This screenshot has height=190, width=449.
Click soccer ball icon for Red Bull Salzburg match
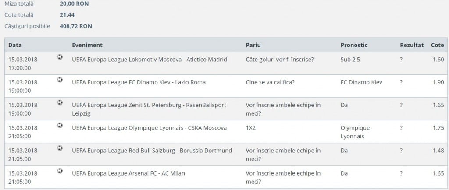coord(60,148)
